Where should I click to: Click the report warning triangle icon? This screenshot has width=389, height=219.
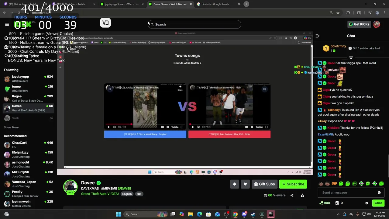pyautogui.click(x=302, y=195)
